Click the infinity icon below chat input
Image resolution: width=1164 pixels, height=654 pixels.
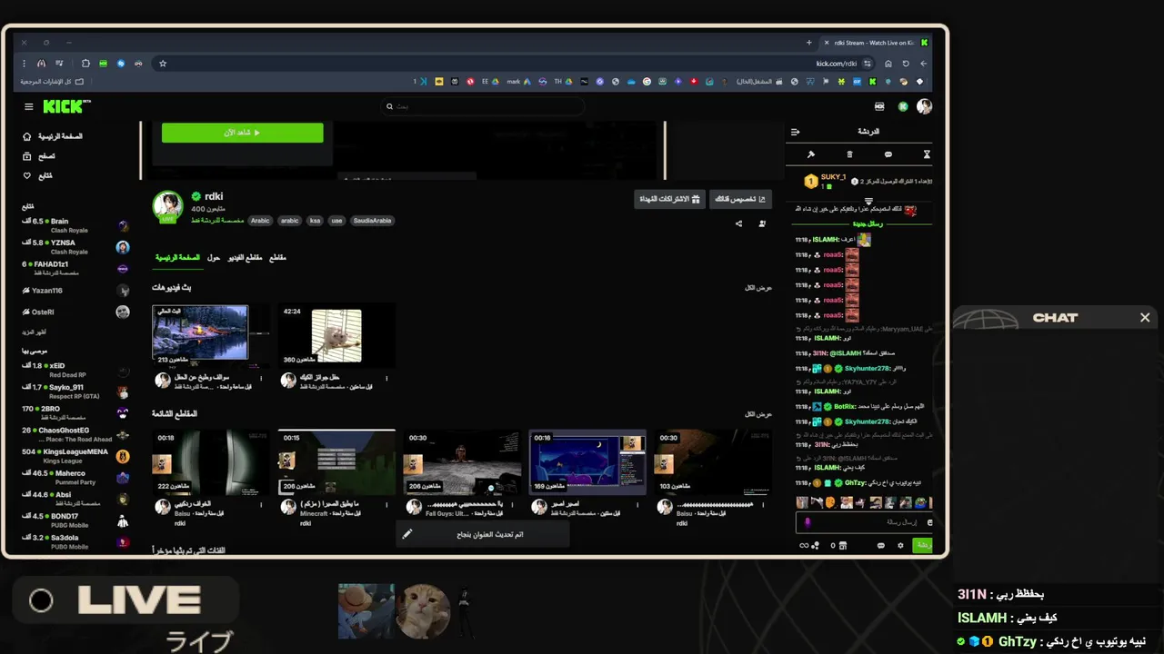click(x=803, y=545)
